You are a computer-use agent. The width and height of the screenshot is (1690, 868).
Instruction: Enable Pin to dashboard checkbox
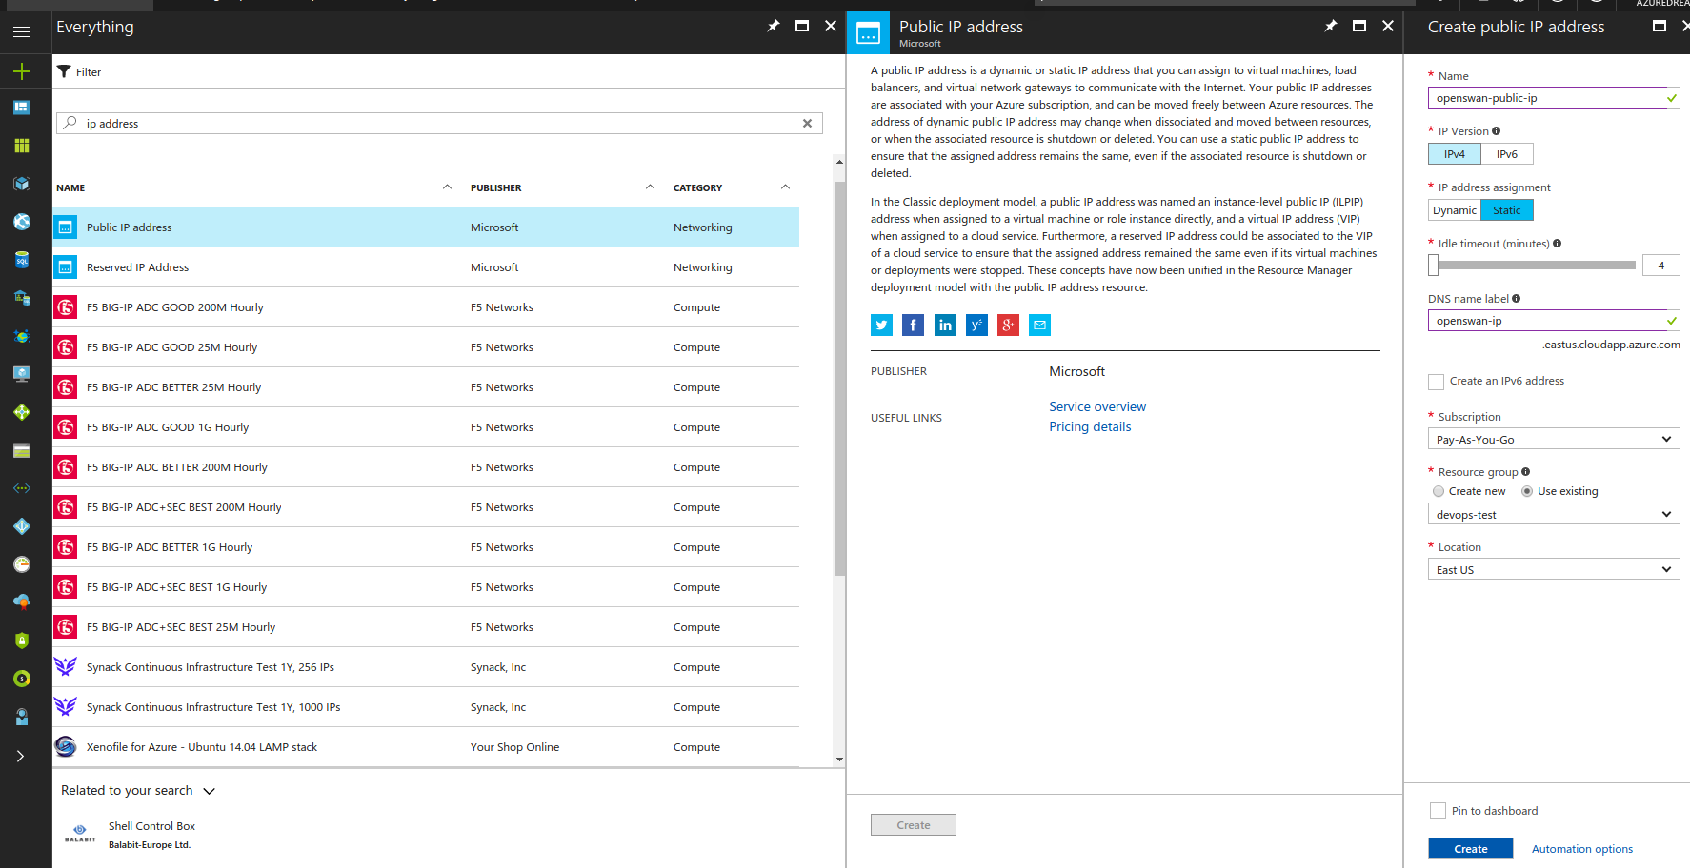(x=1438, y=811)
